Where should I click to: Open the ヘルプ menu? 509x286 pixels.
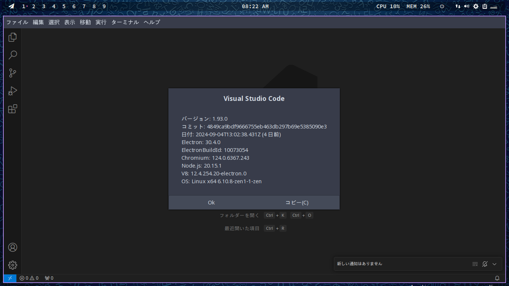click(x=152, y=22)
